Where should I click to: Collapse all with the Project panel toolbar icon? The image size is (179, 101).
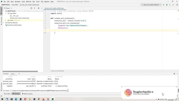[x=34, y=8]
